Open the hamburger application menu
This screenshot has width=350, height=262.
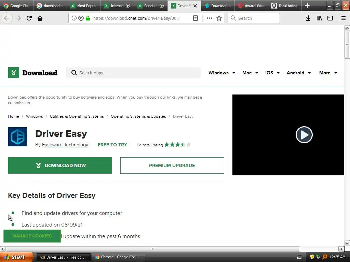343,18
